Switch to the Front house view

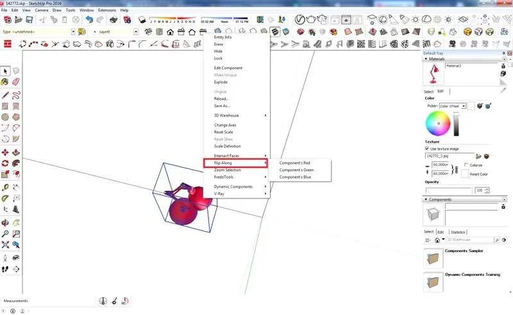point(170,32)
